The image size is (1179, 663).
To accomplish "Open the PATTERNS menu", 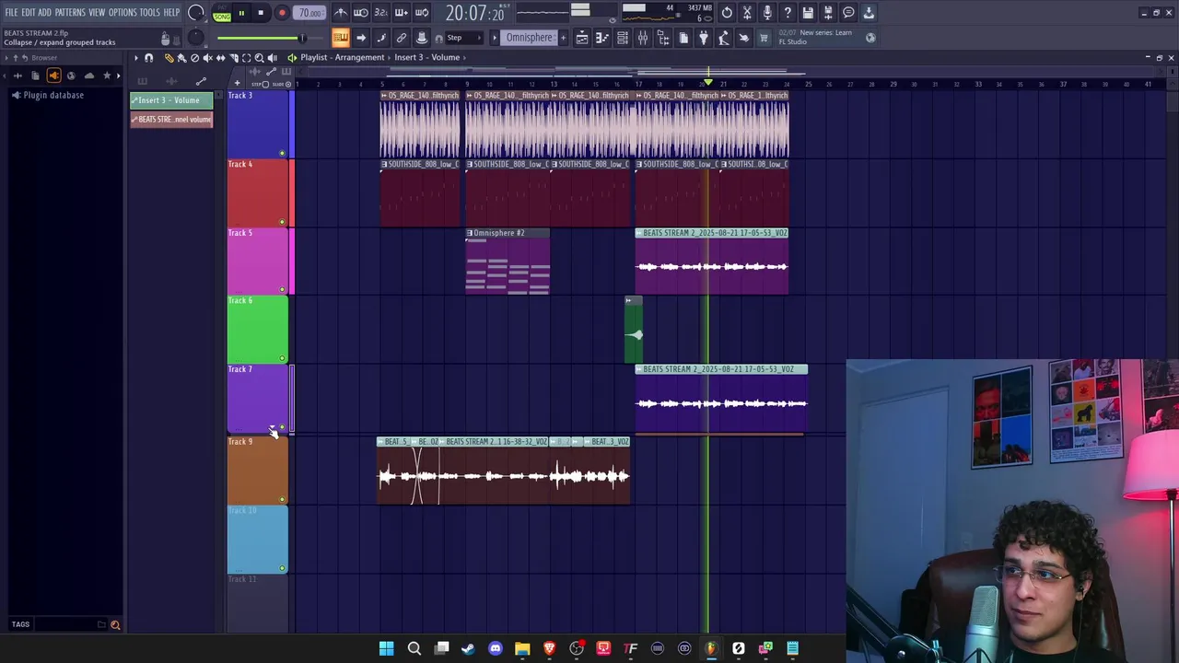I will (x=70, y=13).
